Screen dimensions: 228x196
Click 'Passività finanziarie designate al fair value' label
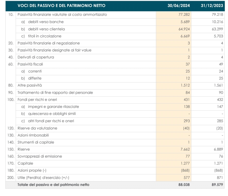click(x=54, y=50)
